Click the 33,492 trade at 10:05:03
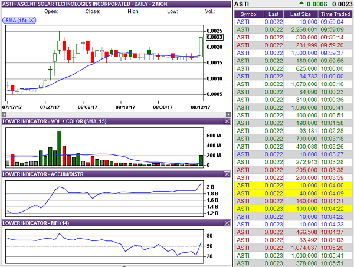 (x=293, y=240)
